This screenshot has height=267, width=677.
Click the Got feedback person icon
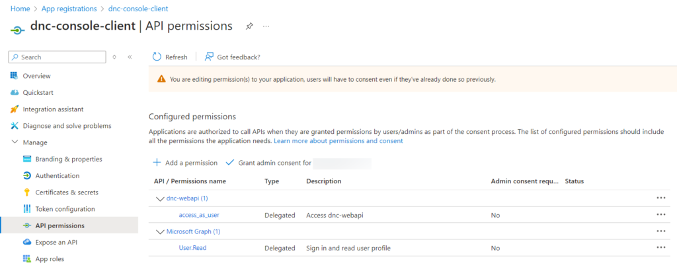pos(209,57)
